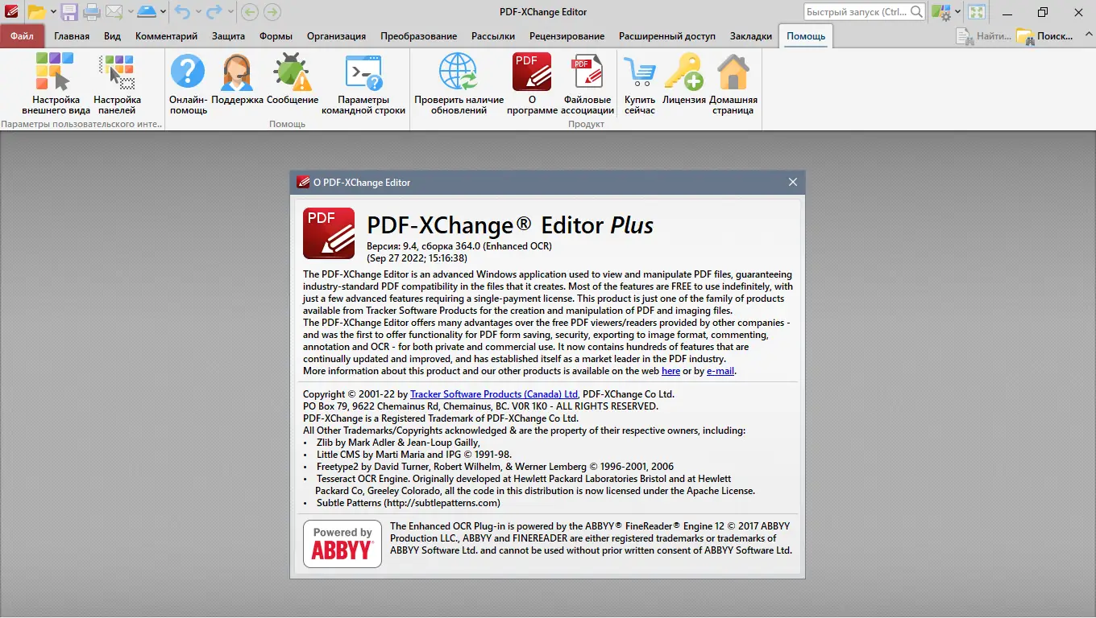This screenshot has height=618, width=1096.
Task: Click the large PDF-XChange logo in dialog
Action: tap(329, 233)
